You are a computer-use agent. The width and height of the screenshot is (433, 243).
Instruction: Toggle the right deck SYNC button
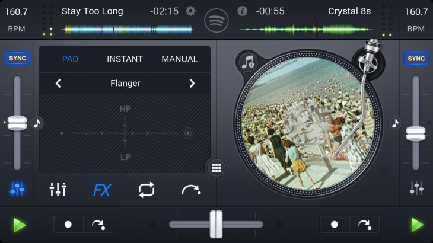point(416,58)
